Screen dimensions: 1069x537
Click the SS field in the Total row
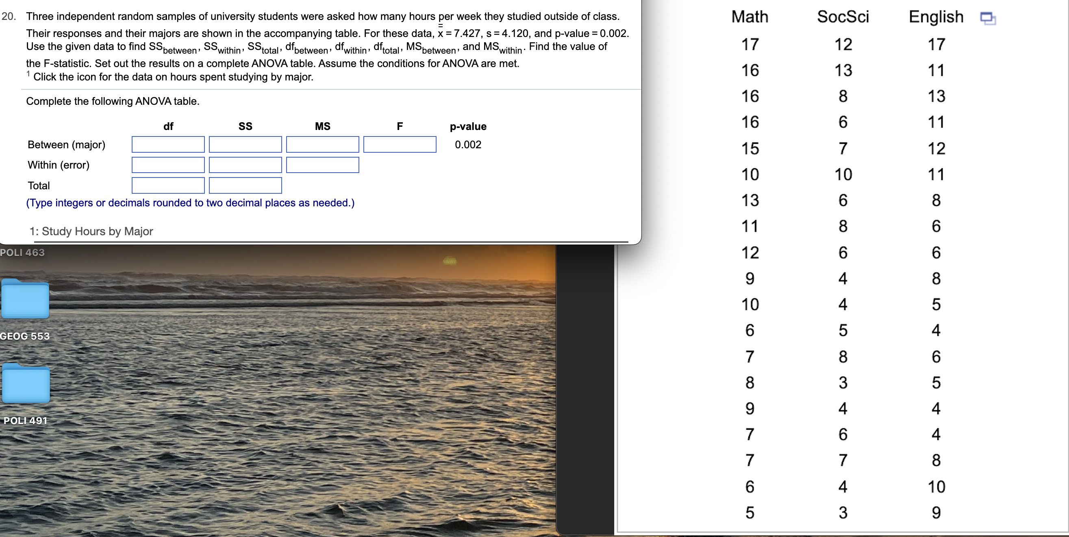coord(245,185)
